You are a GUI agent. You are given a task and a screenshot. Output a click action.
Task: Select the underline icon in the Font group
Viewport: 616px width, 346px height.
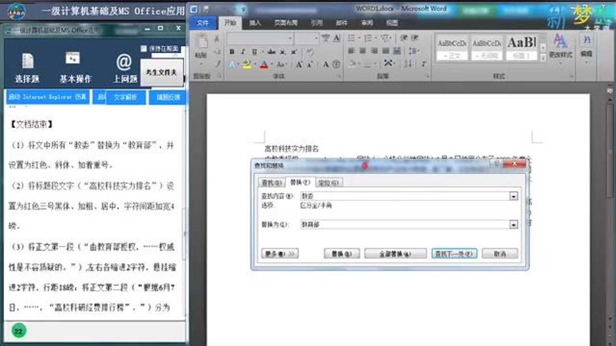click(x=254, y=52)
